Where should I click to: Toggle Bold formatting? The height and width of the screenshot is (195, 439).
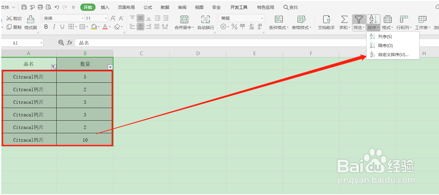(x=46, y=27)
